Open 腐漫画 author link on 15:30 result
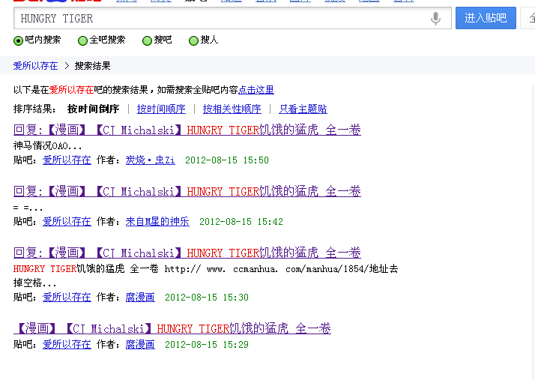The image size is (535, 380). [140, 297]
